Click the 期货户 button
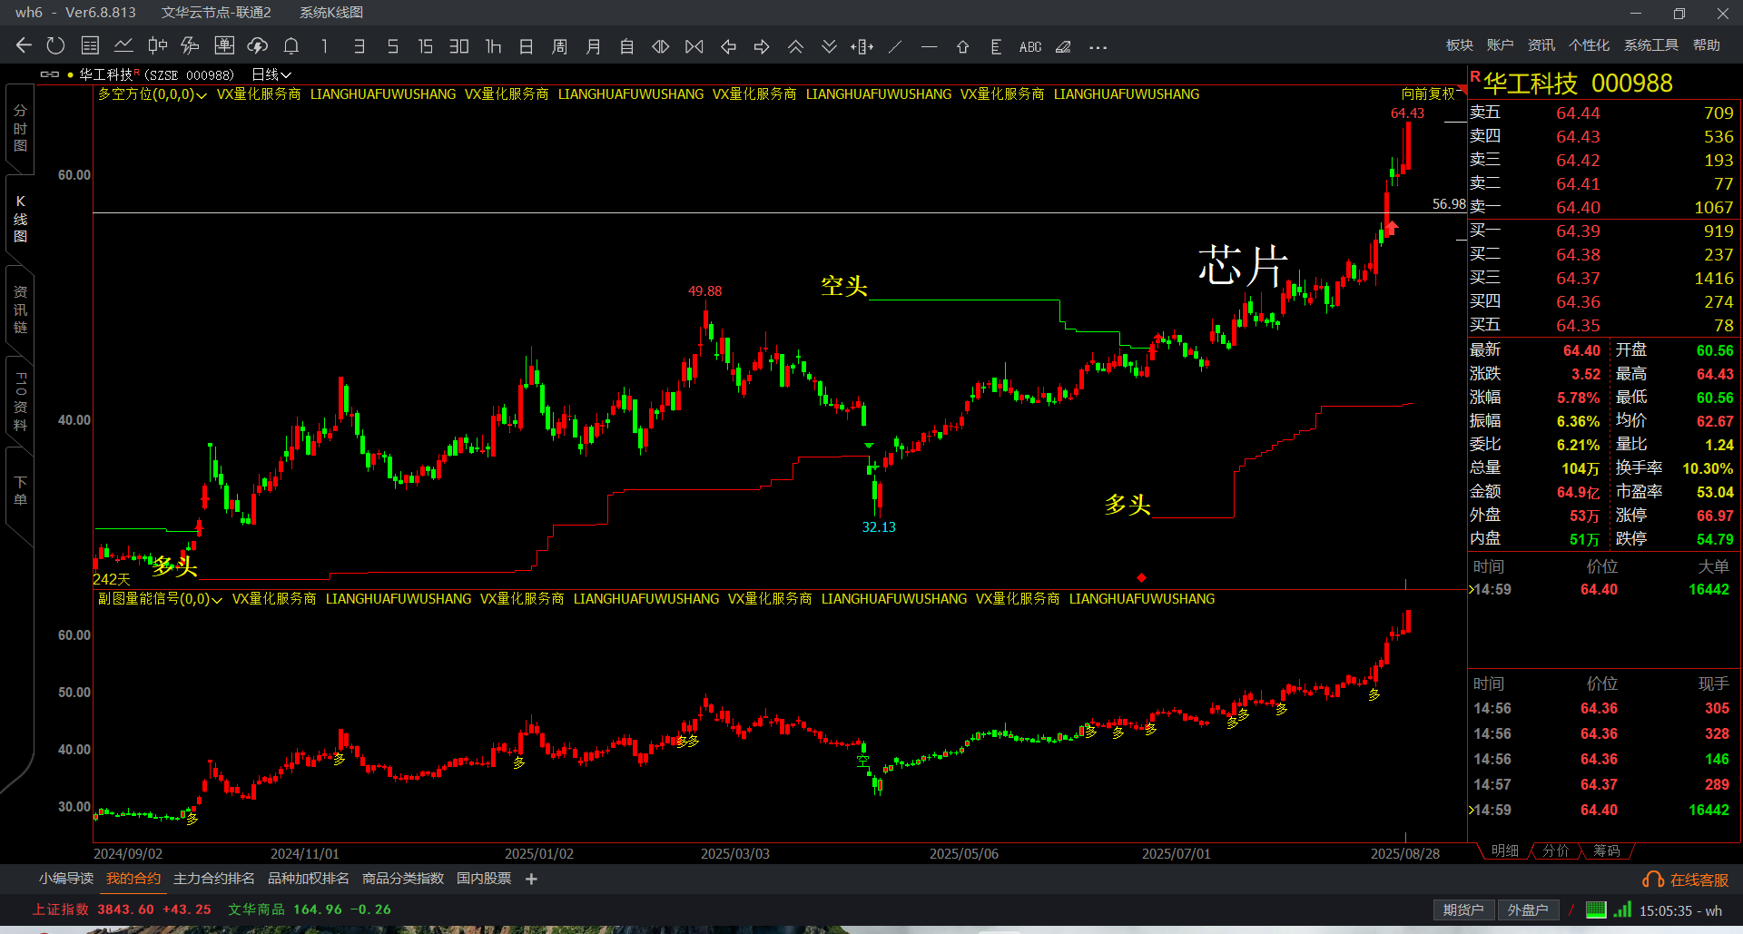Screen dimensions: 1743x934 tap(1462, 910)
